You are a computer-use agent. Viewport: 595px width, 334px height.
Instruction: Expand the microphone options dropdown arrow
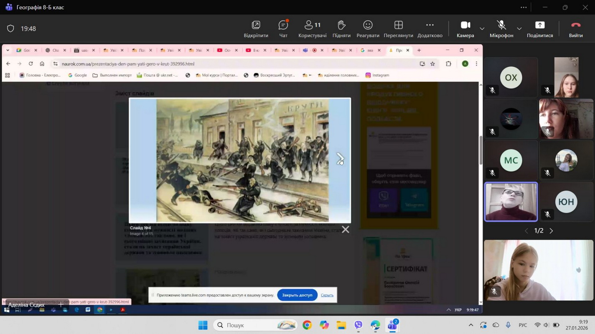[519, 29]
